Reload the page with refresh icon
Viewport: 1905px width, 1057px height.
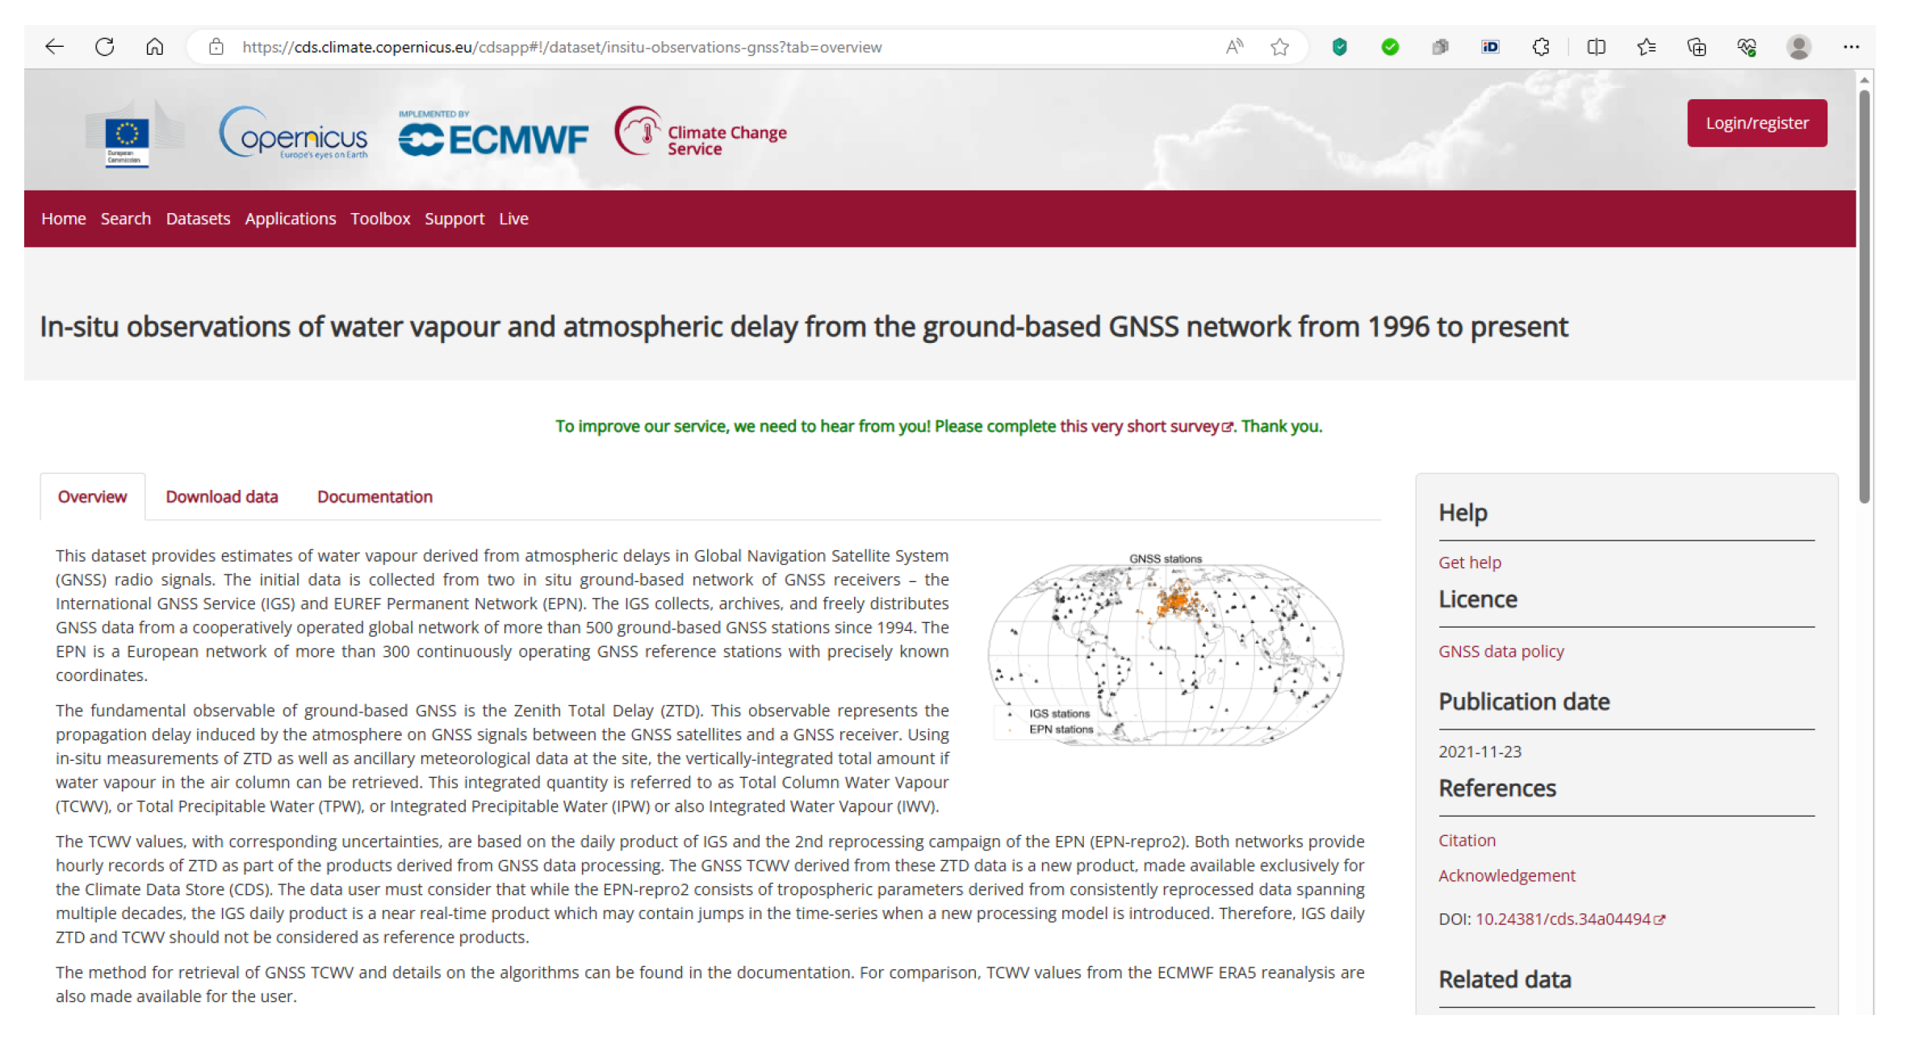click(x=104, y=47)
